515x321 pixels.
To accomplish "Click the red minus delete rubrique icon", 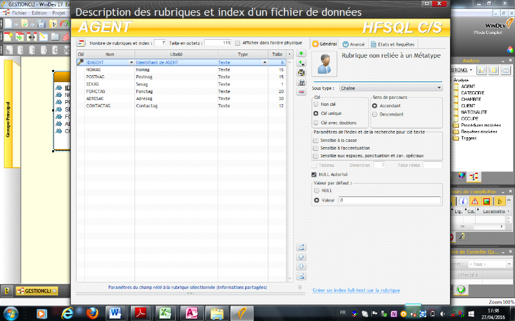I will click(301, 92).
